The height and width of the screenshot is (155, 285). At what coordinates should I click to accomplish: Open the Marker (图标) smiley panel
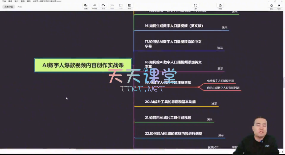pyautogui.click(x=272, y=6)
